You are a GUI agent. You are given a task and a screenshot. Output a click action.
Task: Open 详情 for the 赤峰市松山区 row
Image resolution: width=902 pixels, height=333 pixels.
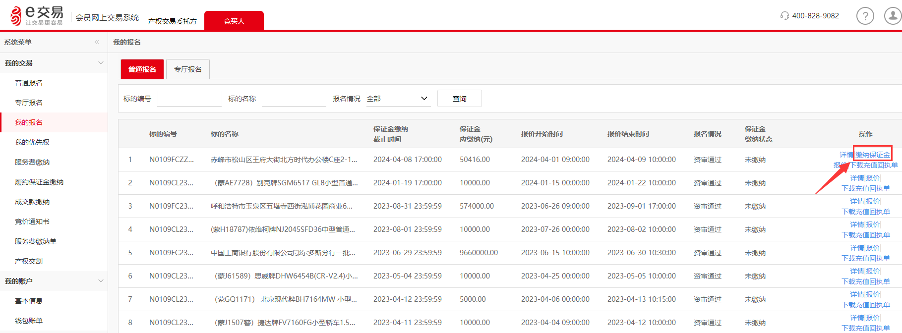(x=846, y=155)
